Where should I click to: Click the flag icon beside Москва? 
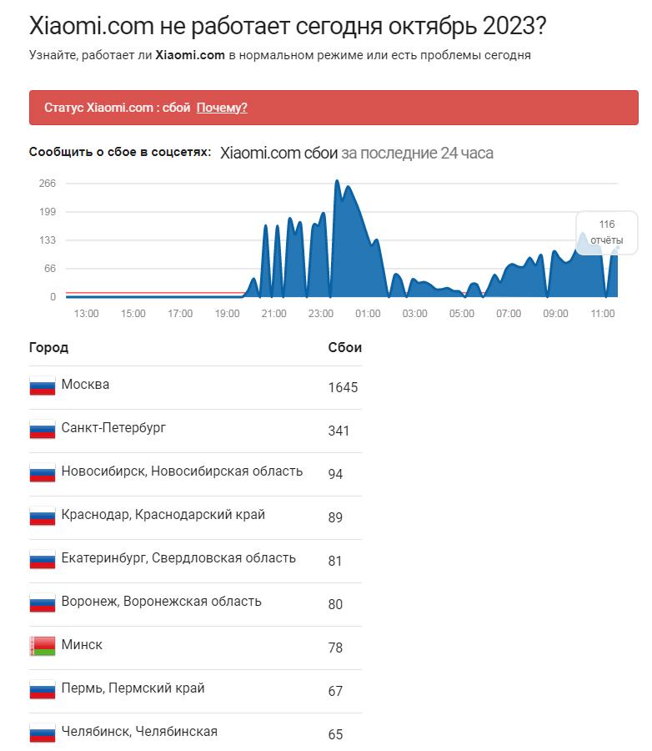[43, 386]
